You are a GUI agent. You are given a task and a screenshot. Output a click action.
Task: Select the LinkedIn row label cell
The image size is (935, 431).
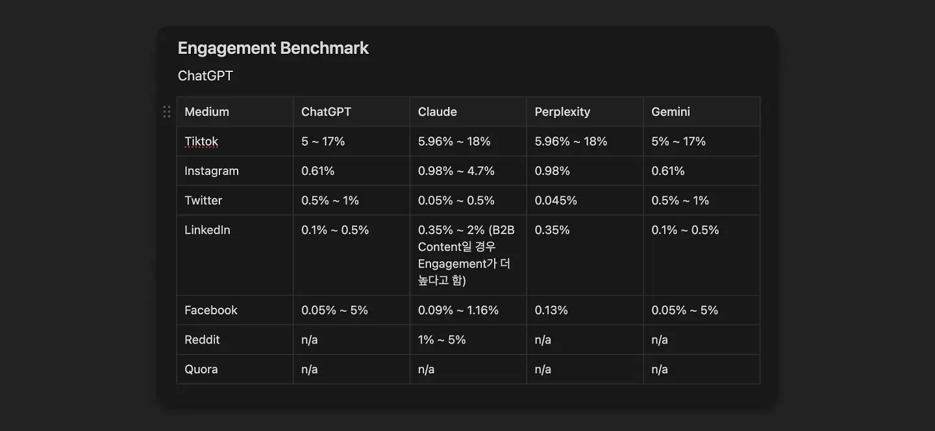(x=235, y=255)
